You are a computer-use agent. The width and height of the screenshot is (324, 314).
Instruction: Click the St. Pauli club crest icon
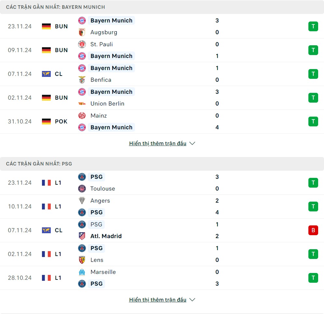coord(82,44)
